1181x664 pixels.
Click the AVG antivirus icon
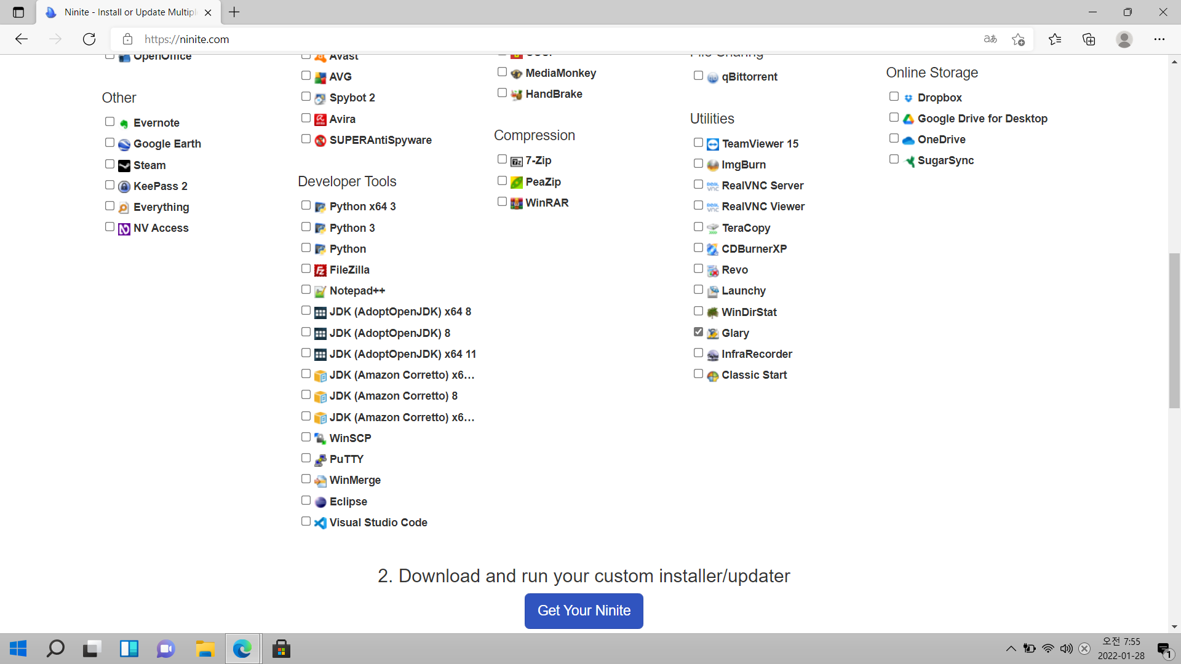320,77
